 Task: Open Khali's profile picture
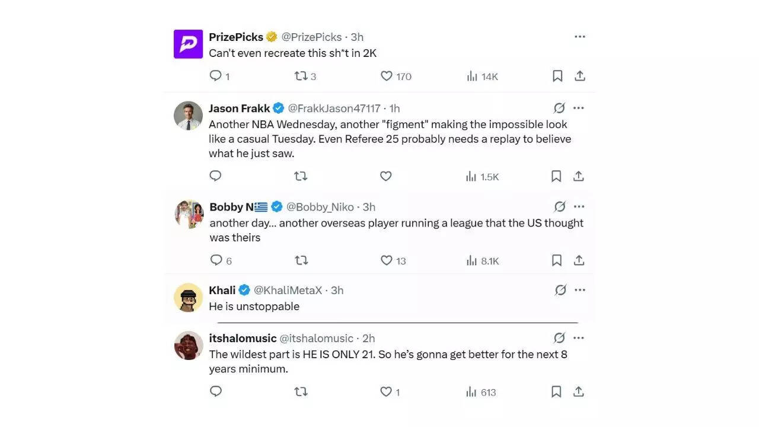pos(188,297)
